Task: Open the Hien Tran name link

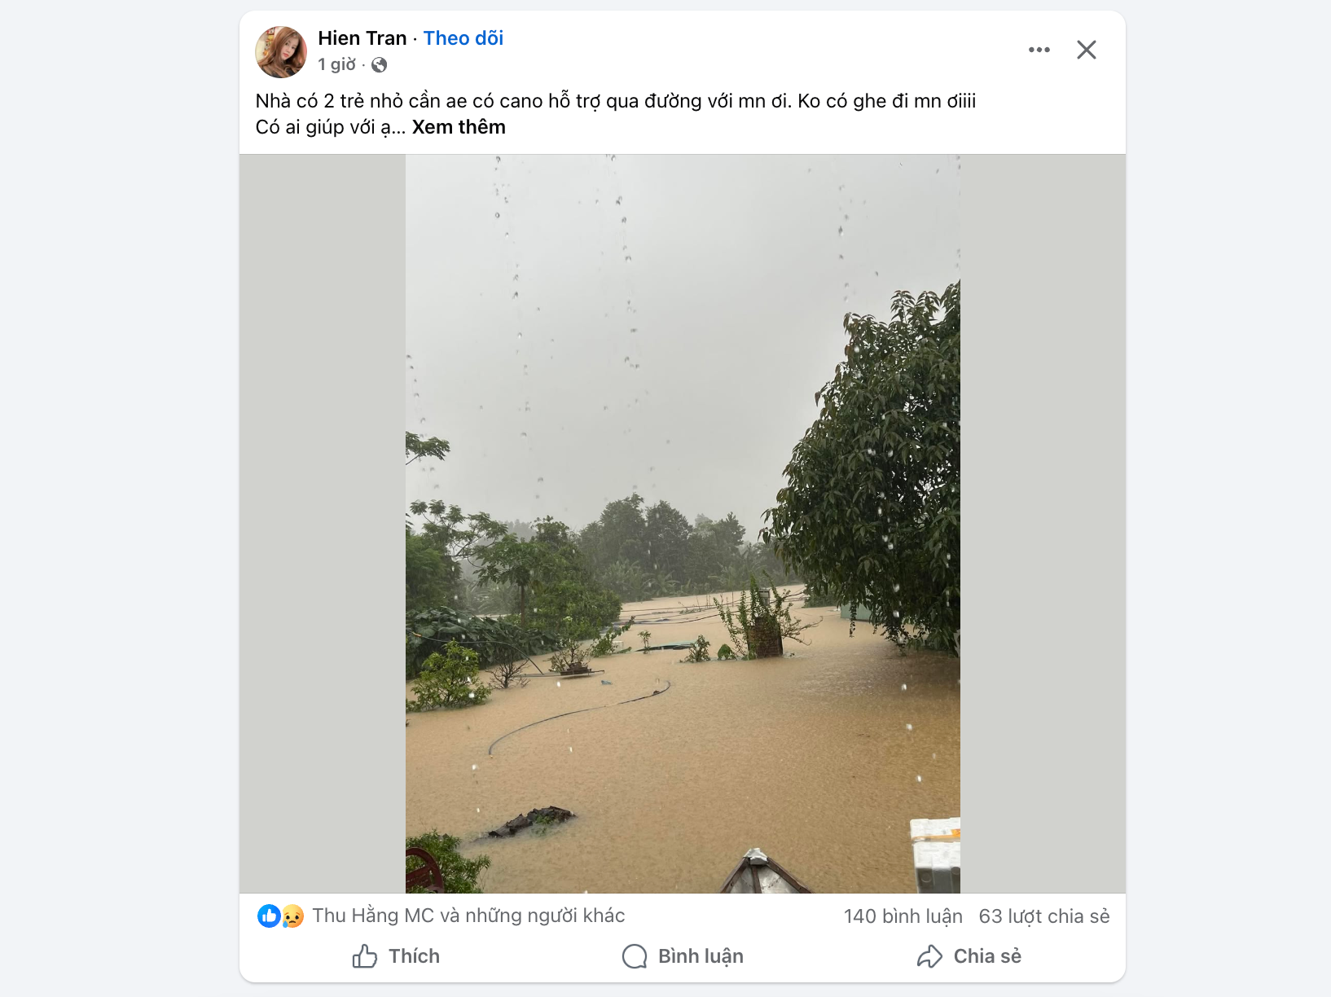Action: tap(362, 38)
